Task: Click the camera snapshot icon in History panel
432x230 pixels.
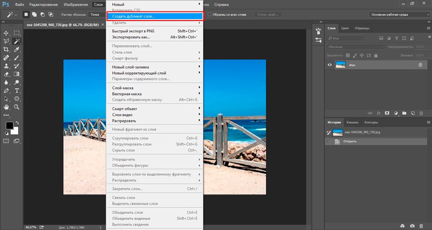Action: 412,226
